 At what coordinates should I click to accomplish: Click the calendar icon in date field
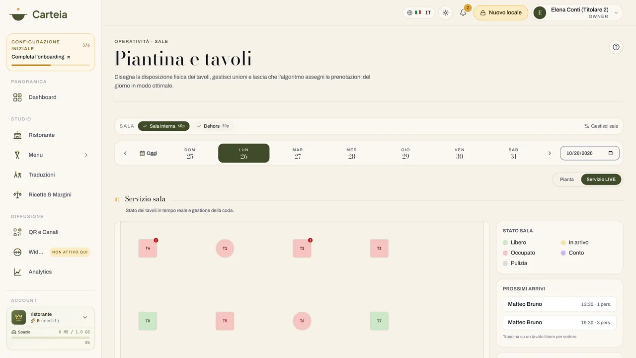(x=611, y=153)
